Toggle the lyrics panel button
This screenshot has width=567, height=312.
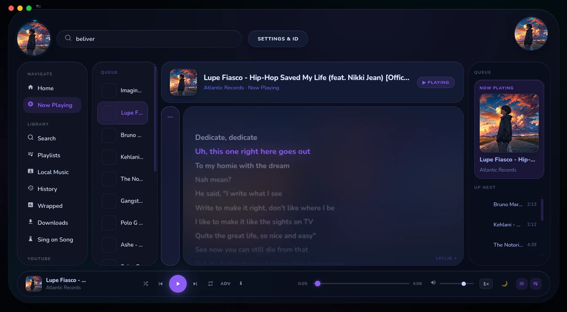tap(521, 284)
